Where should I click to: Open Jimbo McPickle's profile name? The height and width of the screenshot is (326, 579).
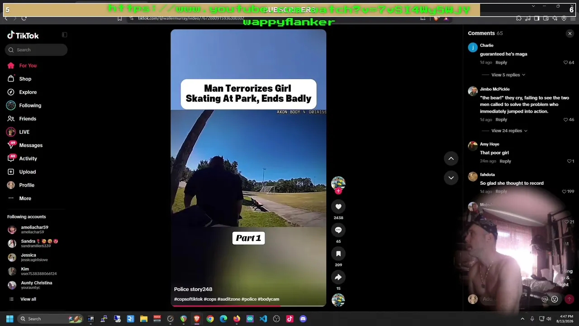tap(494, 89)
